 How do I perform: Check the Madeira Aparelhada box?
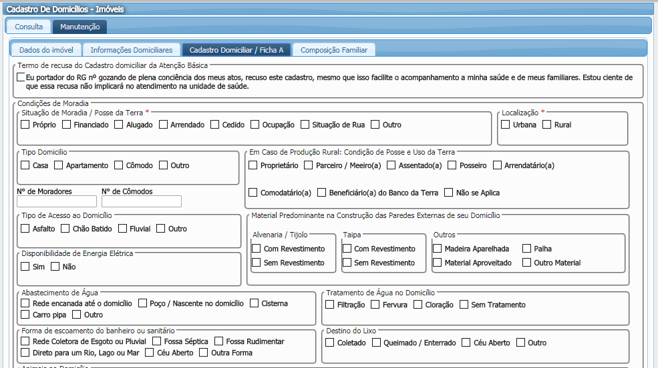pos(438,248)
